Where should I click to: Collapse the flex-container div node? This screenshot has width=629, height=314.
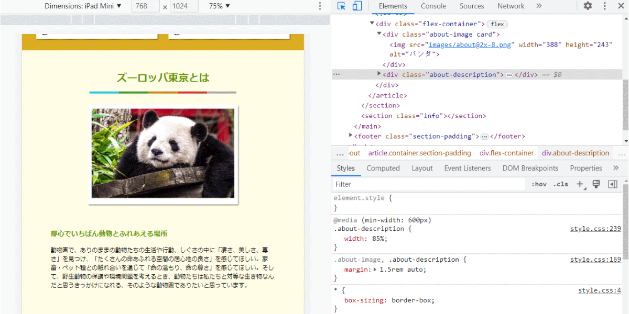click(372, 24)
